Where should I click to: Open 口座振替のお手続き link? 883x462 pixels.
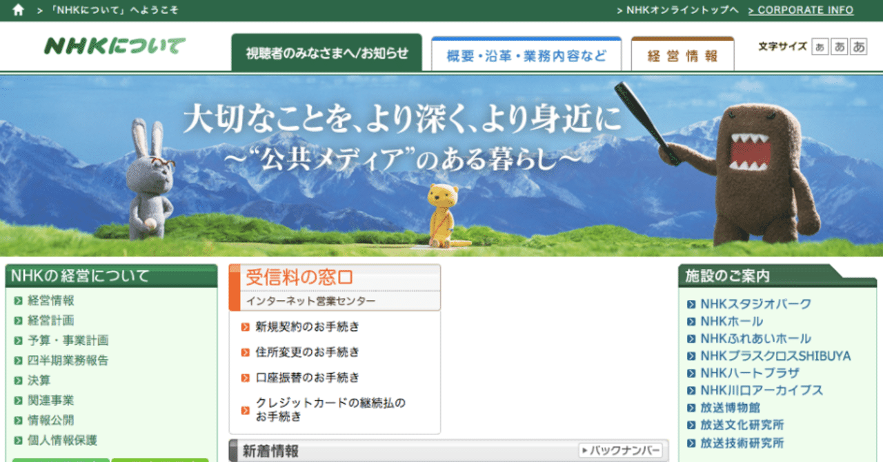[308, 378]
